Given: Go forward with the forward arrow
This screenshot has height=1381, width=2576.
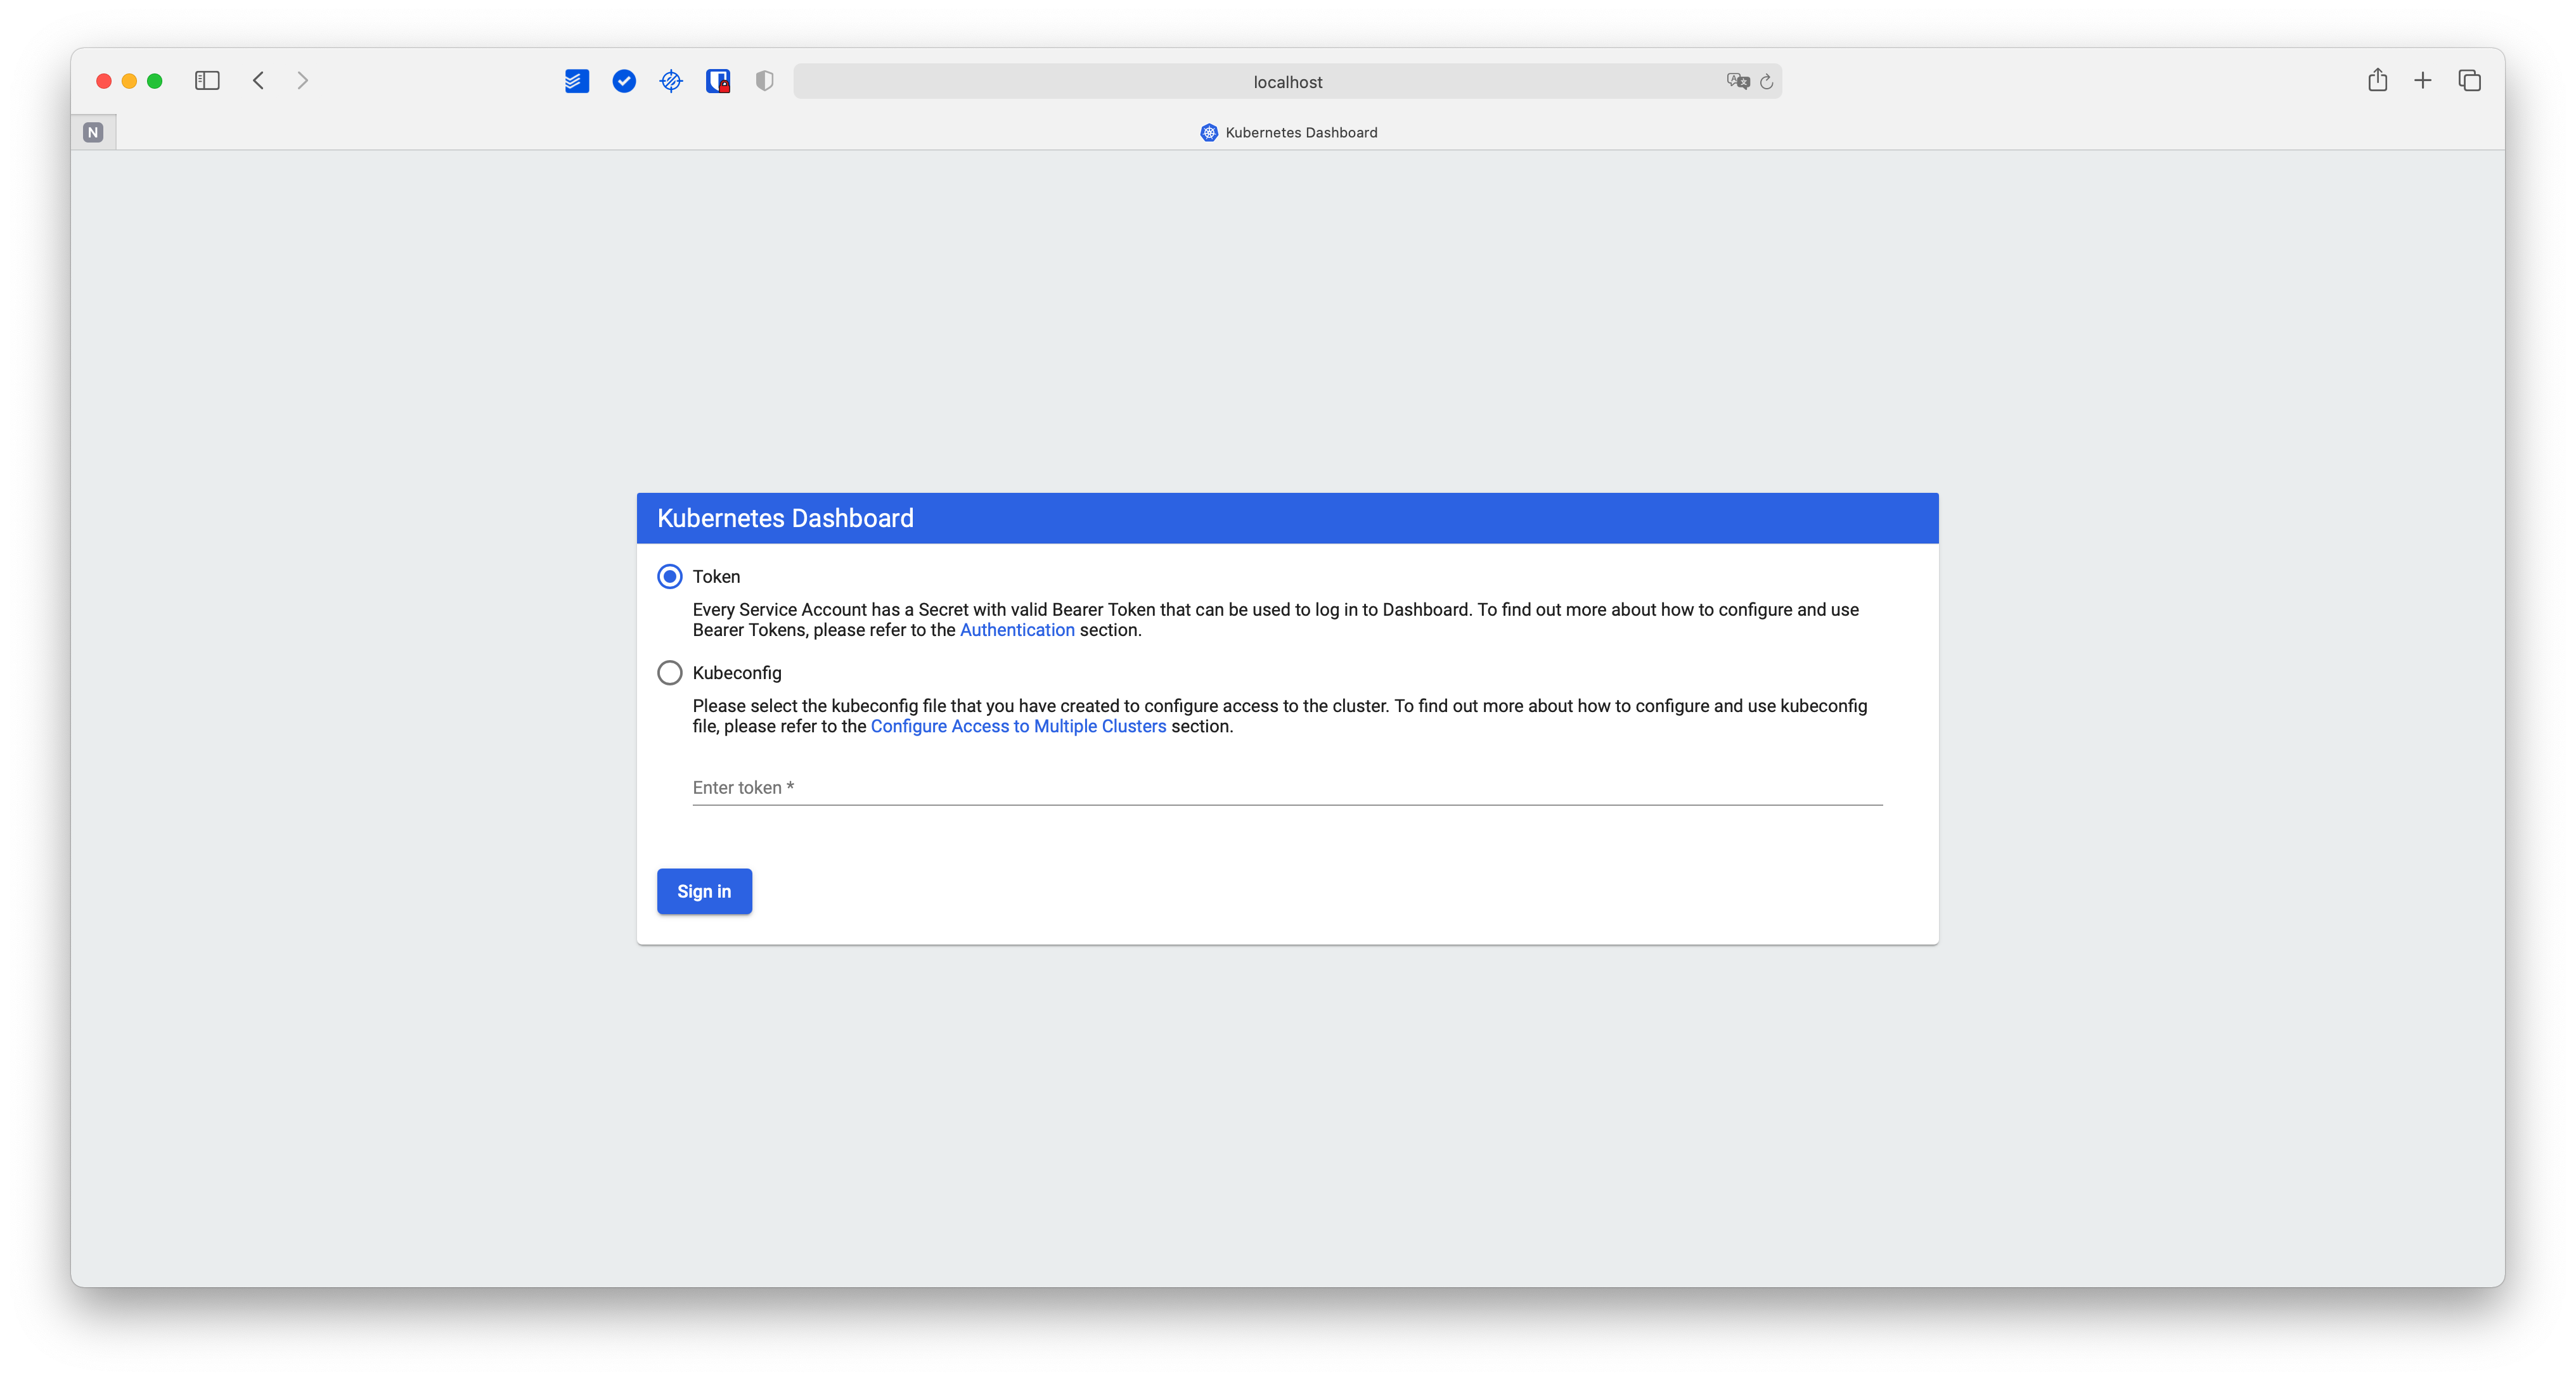Looking at the screenshot, I should 303,81.
